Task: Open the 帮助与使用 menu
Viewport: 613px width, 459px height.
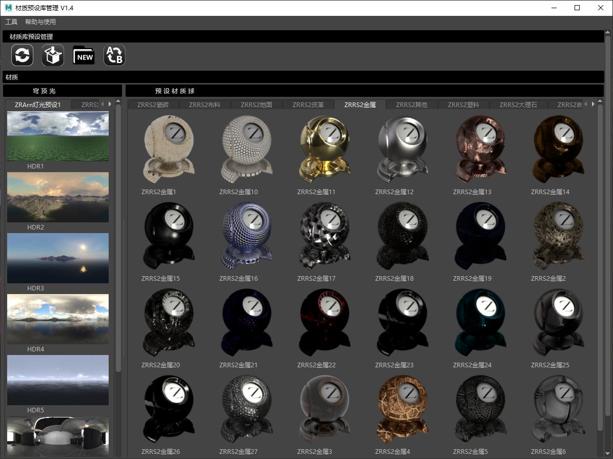Action: 40,22
